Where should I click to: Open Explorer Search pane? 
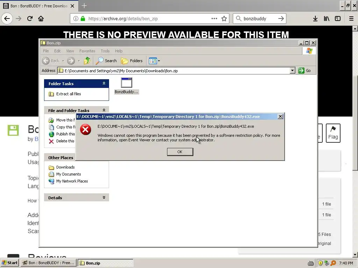coord(106,61)
